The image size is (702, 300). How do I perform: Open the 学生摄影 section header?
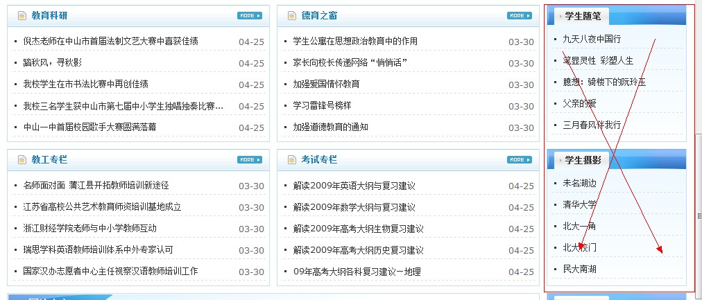(583, 161)
